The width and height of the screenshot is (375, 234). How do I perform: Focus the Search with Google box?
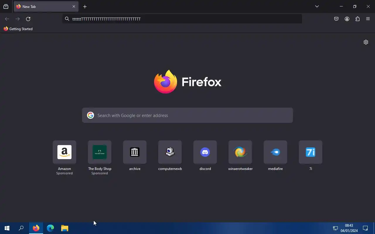click(x=187, y=115)
